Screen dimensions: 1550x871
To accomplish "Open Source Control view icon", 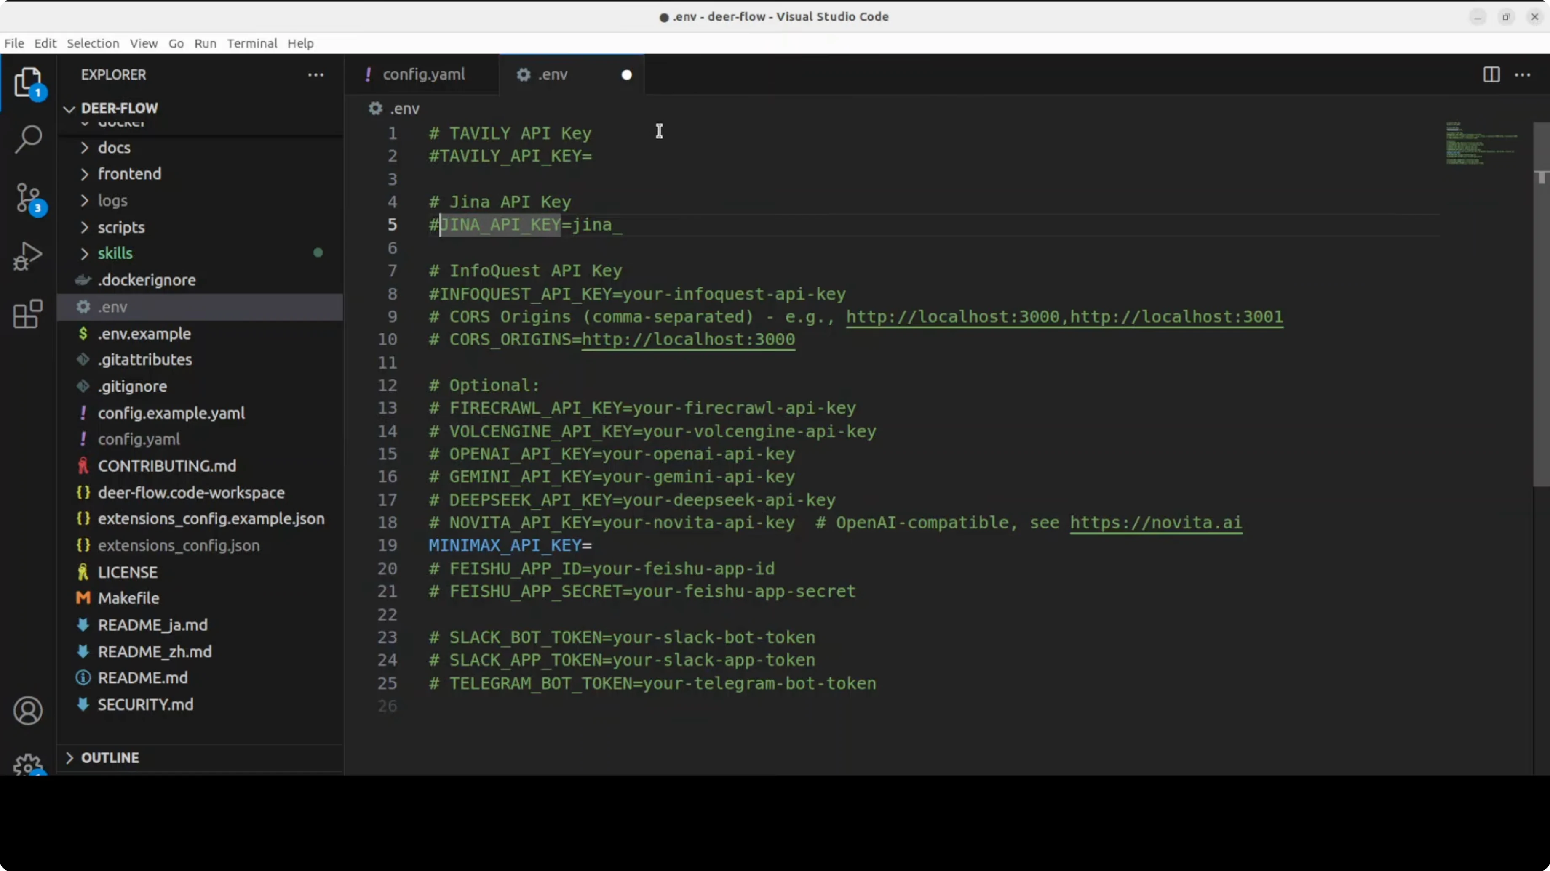I will point(28,198).
